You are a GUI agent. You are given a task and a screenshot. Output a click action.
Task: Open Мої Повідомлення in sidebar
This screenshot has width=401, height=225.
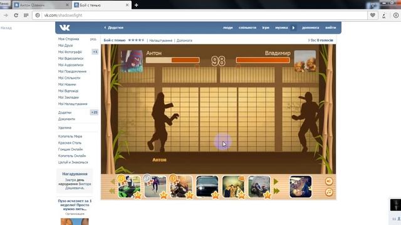pos(72,71)
